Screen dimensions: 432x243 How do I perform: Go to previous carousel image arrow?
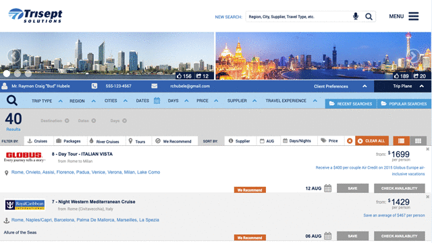click(13, 56)
